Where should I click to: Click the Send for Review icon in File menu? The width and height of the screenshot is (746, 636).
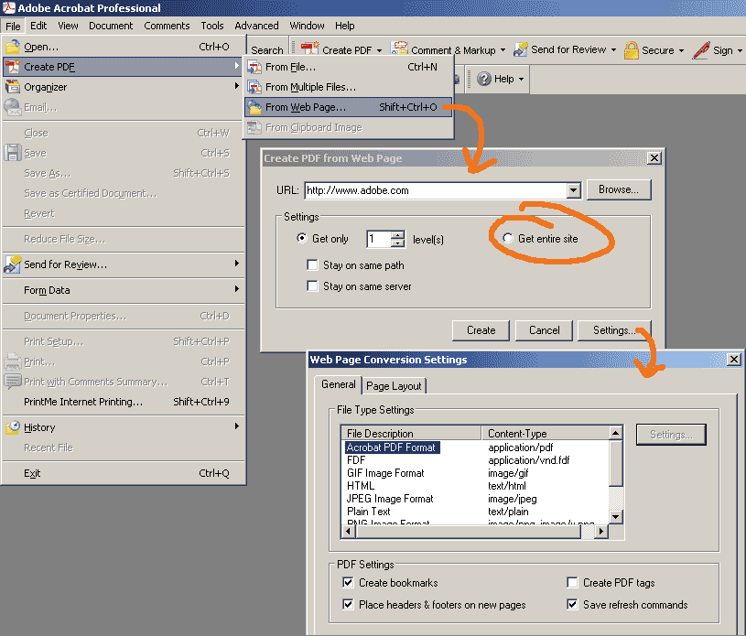click(13, 264)
